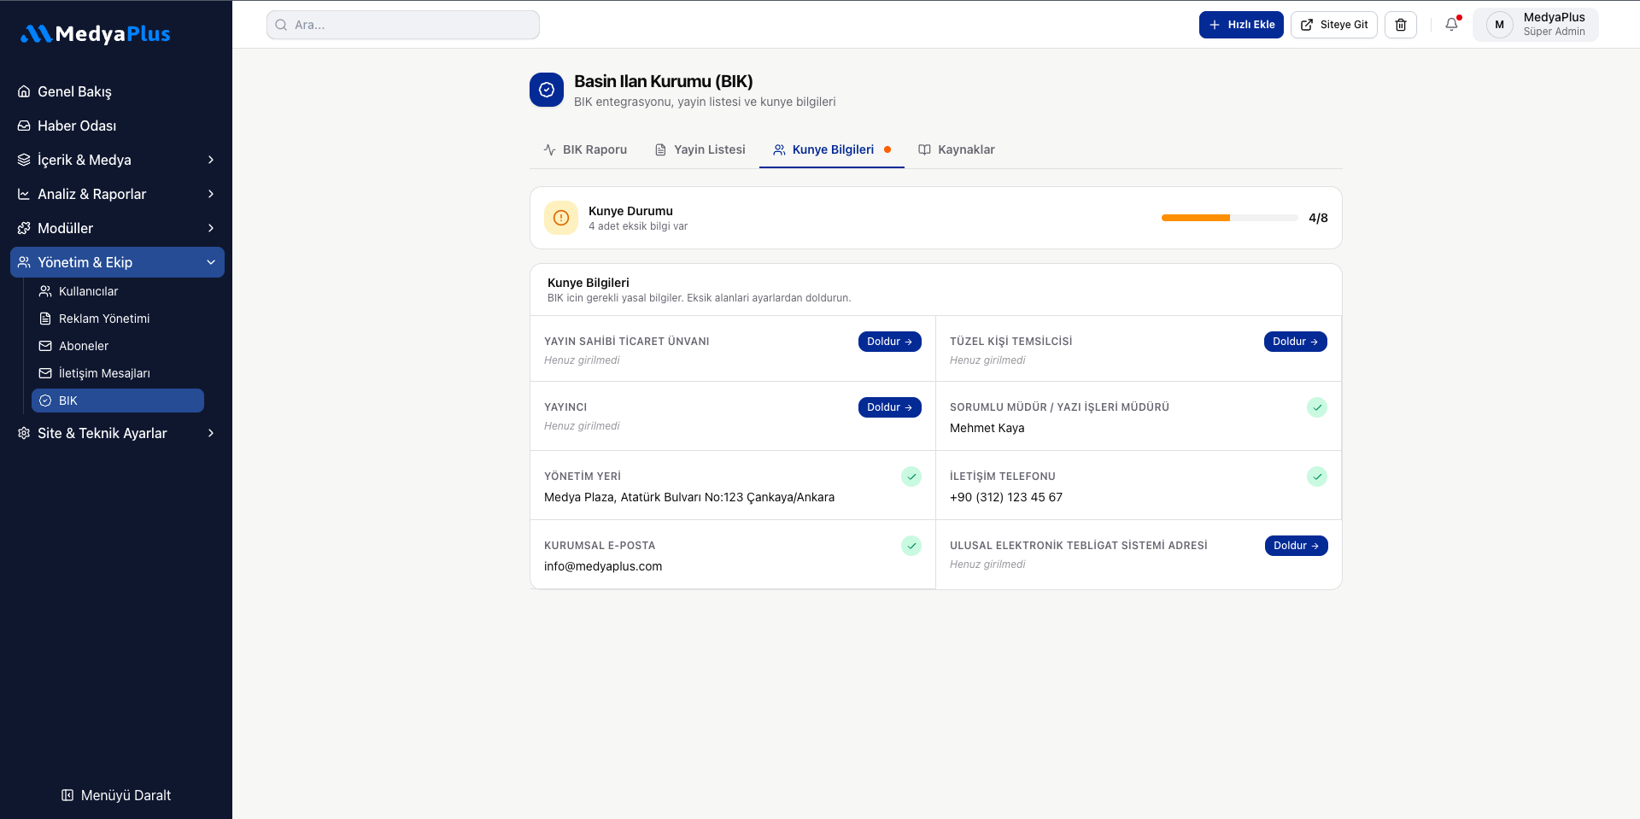Click the Hızlı Ekle button
The width and height of the screenshot is (1640, 819).
point(1241,25)
